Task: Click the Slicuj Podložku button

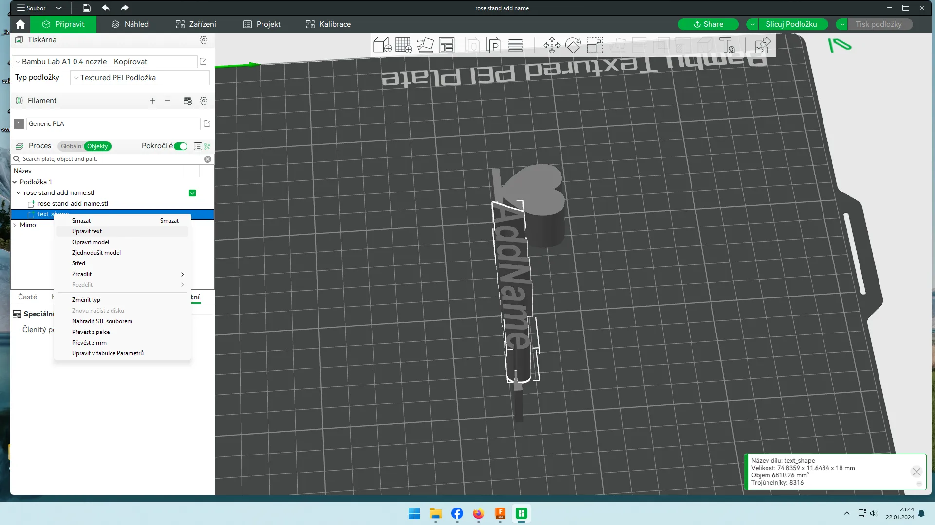Action: pyautogui.click(x=793, y=24)
